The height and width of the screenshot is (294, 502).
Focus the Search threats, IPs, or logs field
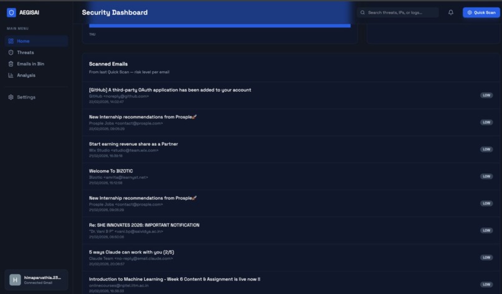point(398,12)
